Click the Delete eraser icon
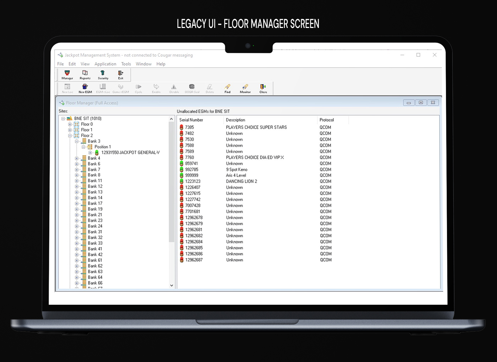Viewport: 497px width, 362px height. pyautogui.click(x=210, y=88)
